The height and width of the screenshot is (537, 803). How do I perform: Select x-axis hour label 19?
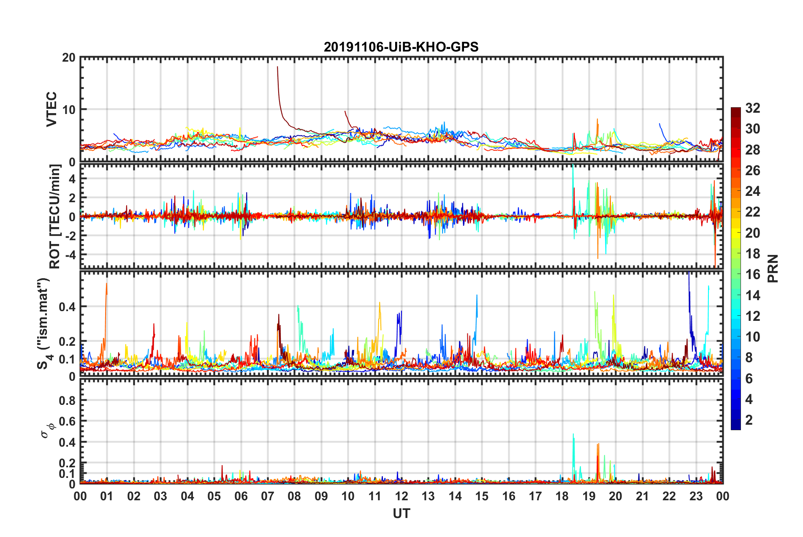tap(589, 496)
